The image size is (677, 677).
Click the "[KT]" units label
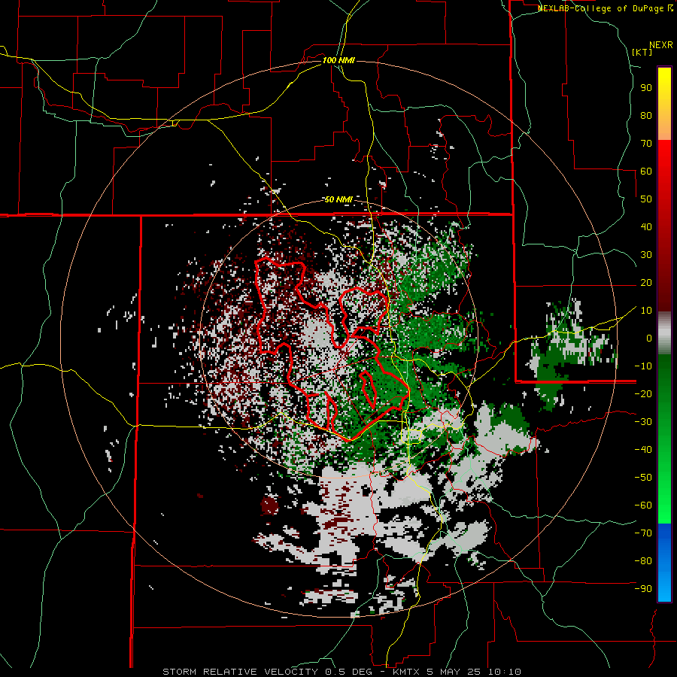(642, 52)
